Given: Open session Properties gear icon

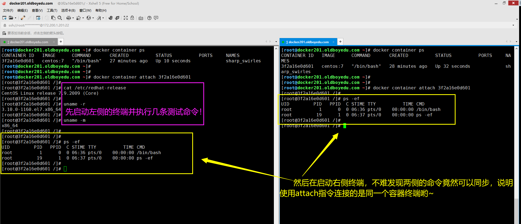Looking at the screenshot, I should [x=38, y=18].
